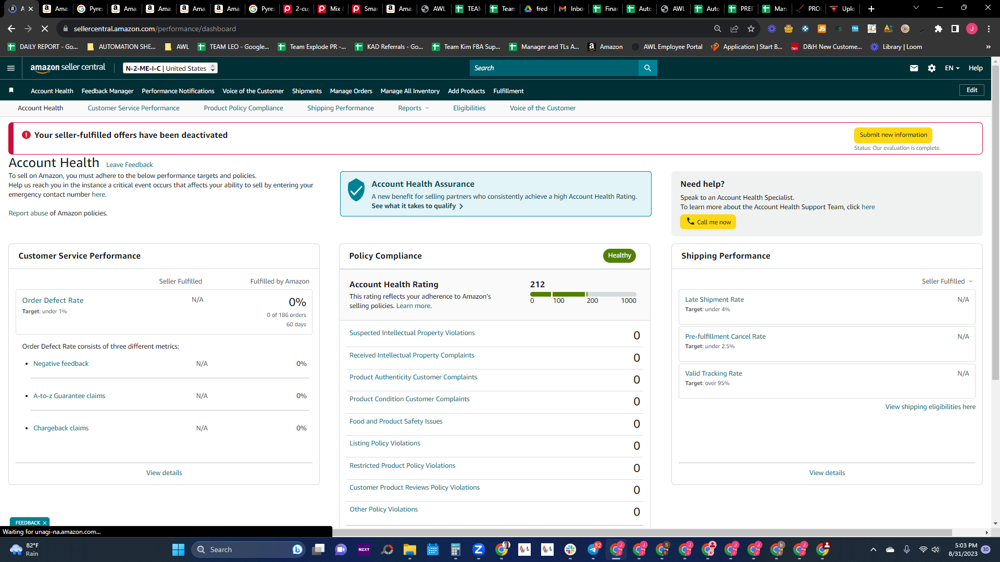
Task: Click the Windows taskbar Search box
Action: pyautogui.click(x=248, y=550)
